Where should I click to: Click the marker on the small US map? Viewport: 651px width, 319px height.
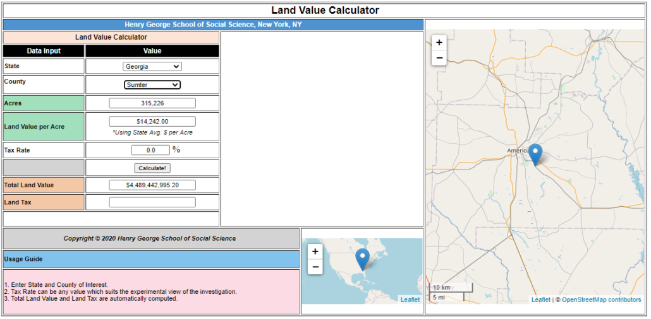click(362, 258)
